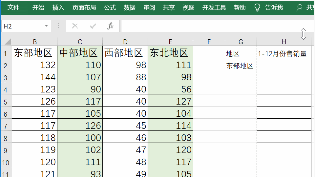The width and height of the screenshot is (315, 177).
Task: Click cell with value 48
Action: click(125, 162)
